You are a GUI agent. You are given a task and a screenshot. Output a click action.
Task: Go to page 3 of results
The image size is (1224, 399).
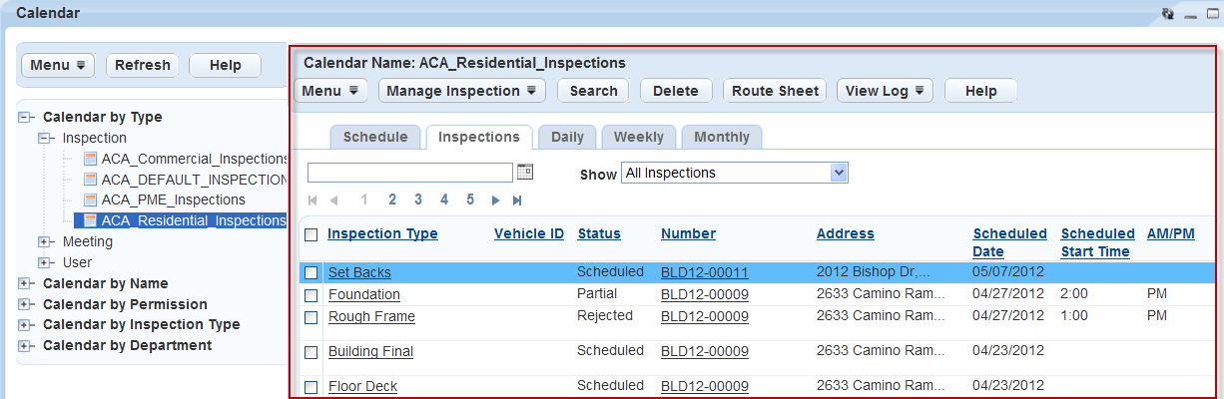(x=418, y=199)
